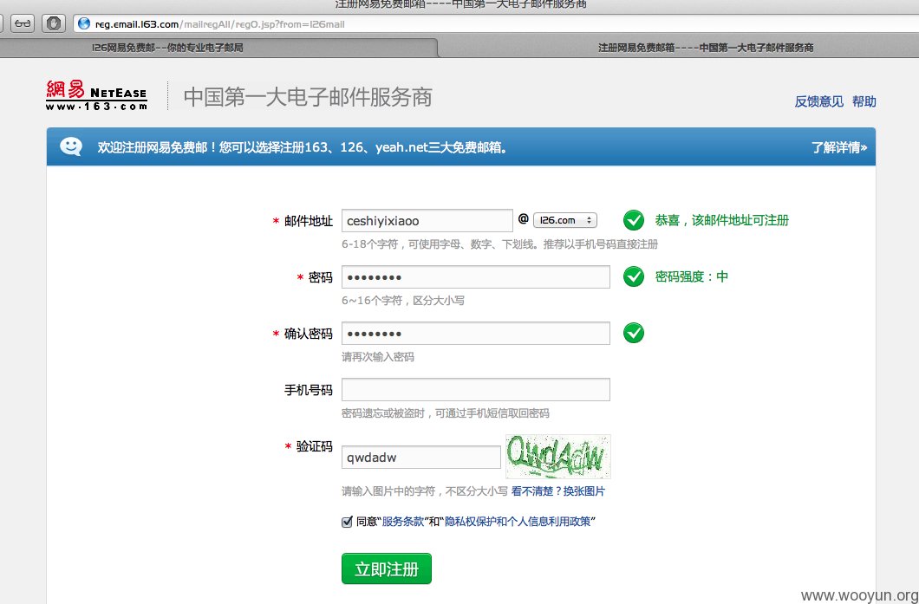
Task: Open the 帮助 link
Action: pos(864,101)
